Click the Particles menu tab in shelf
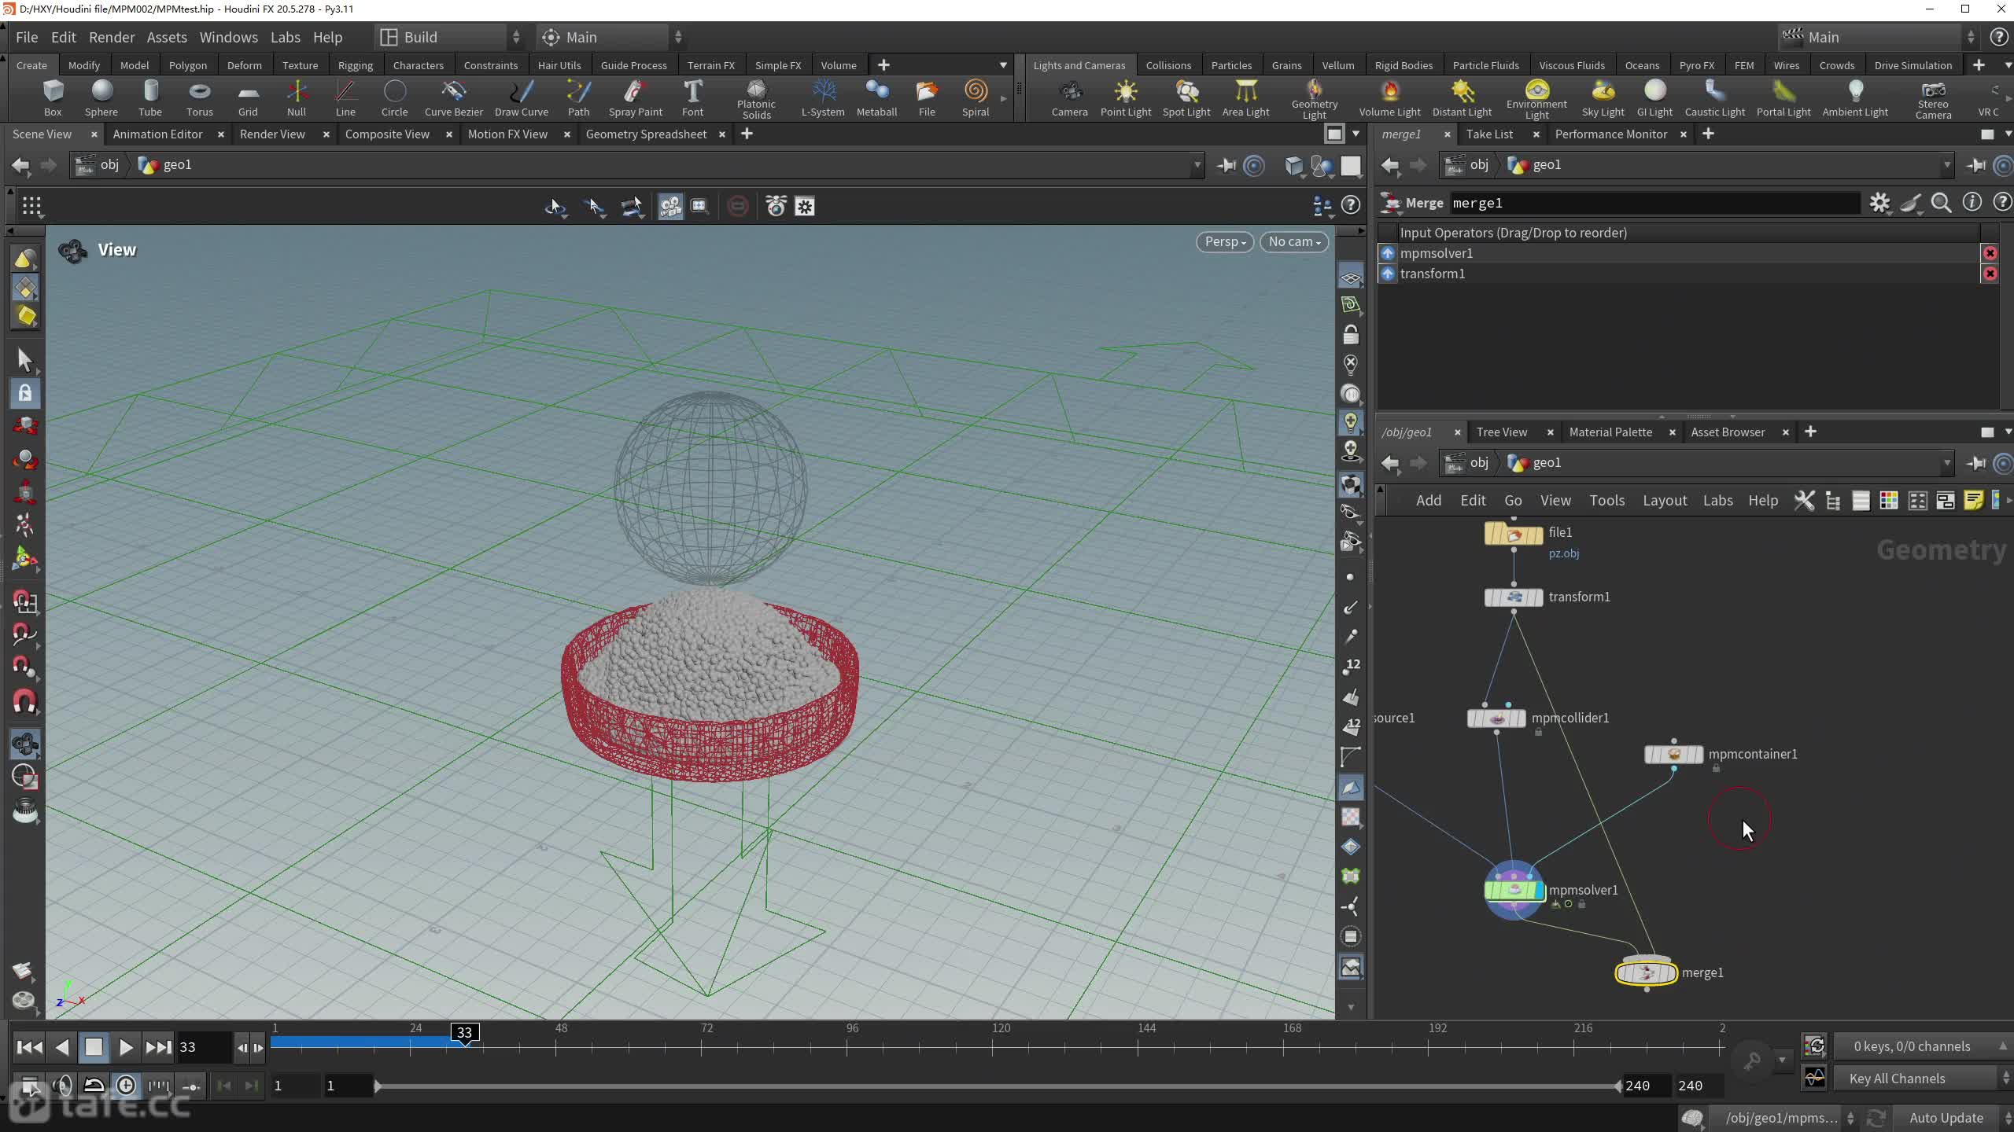 [x=1230, y=65]
